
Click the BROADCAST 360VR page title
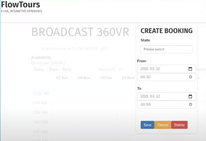tap(80, 32)
